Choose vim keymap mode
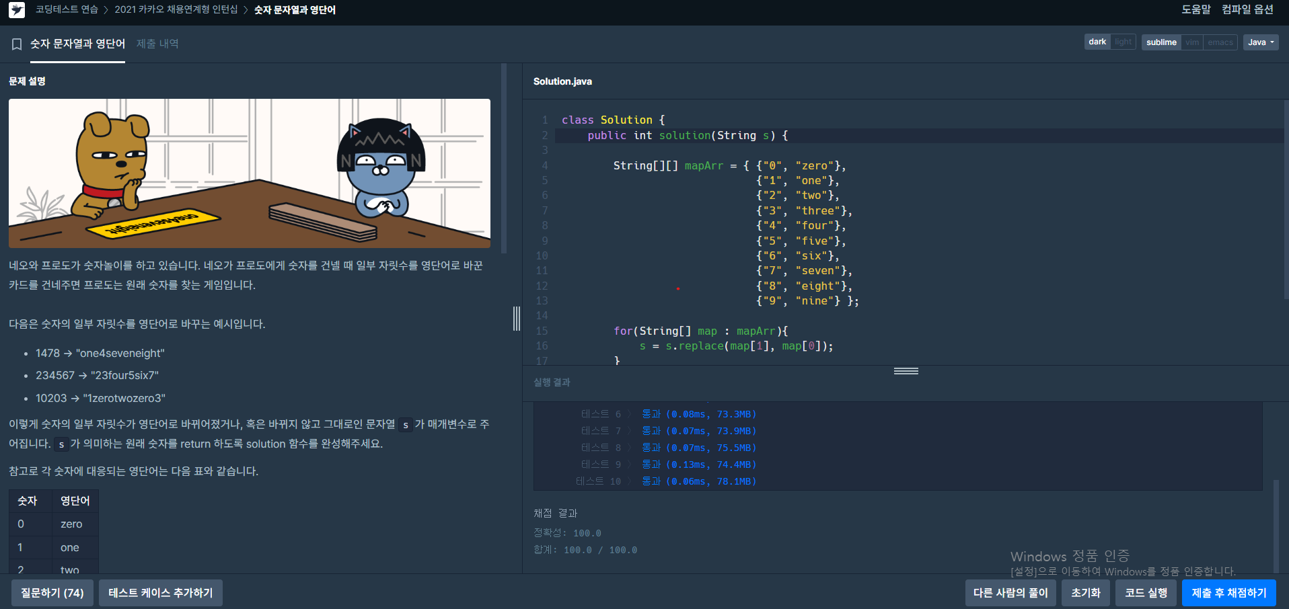 1192,42
